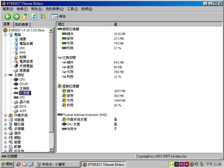Click the processor icon beside CPU
Screen dimensions: 224x168
click(x=16, y=80)
